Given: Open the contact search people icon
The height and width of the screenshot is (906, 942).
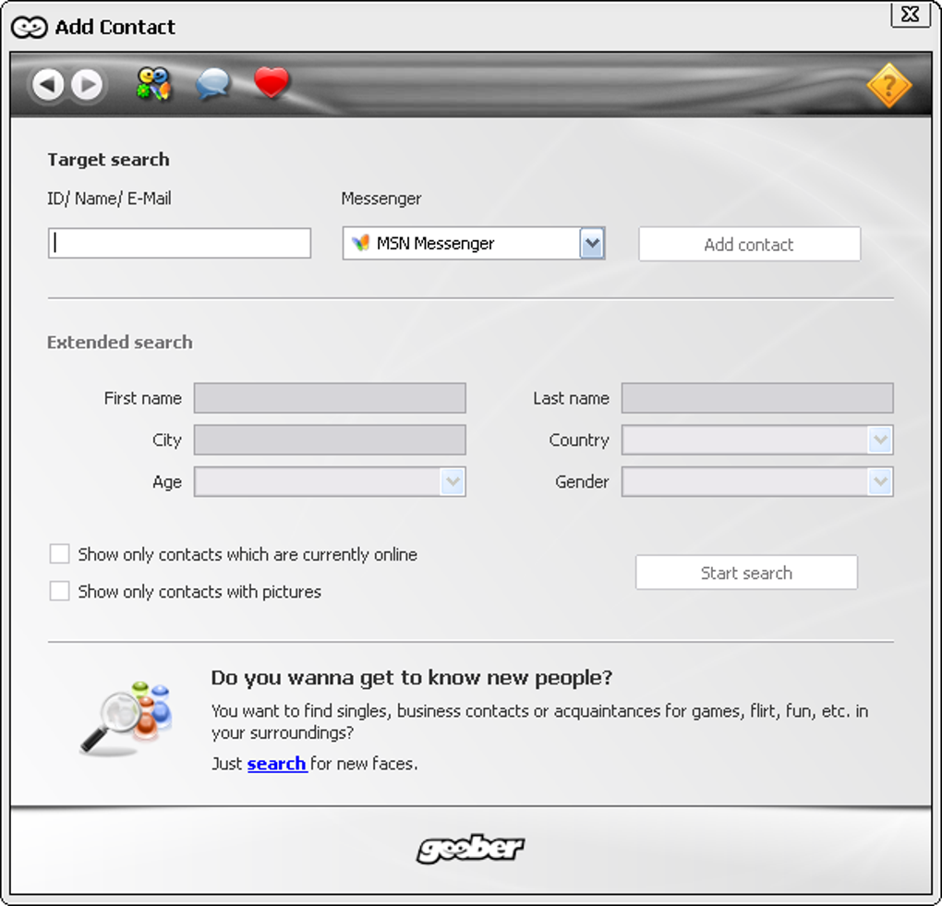Looking at the screenshot, I should (x=151, y=84).
